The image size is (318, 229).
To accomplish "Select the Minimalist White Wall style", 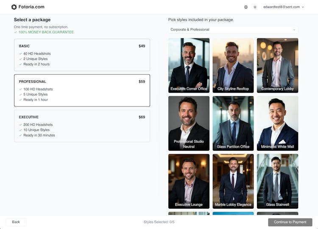I will pyautogui.click(x=277, y=123).
